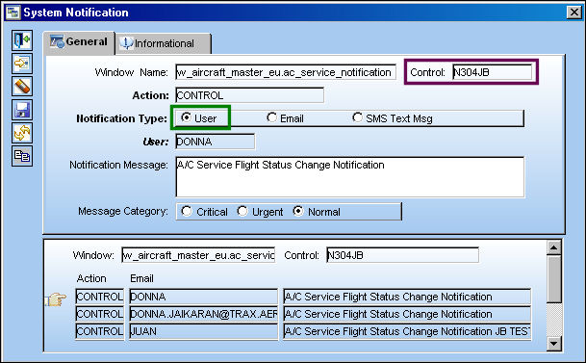Set message category to Urgent
The image size is (586, 363).
[260, 212]
